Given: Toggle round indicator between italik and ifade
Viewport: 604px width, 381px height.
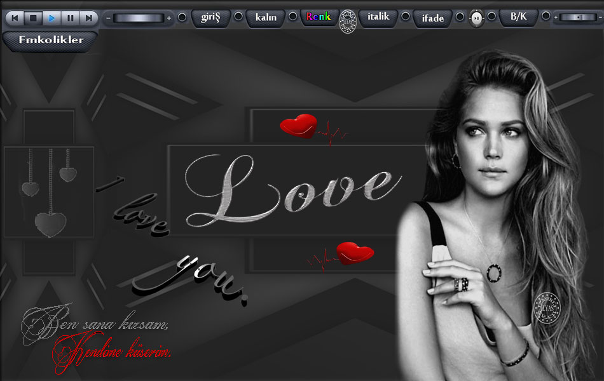Looking at the screenshot, I should (x=405, y=17).
